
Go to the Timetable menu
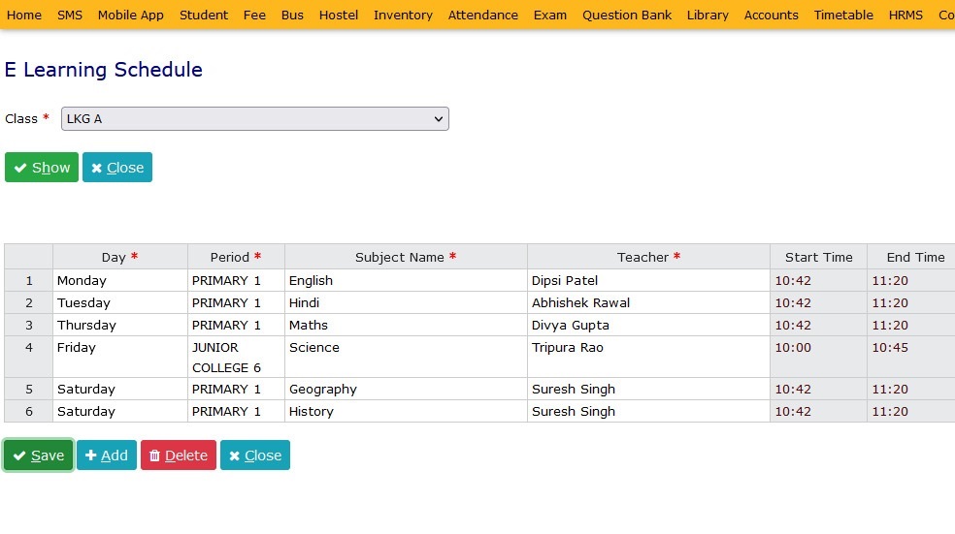click(x=843, y=15)
